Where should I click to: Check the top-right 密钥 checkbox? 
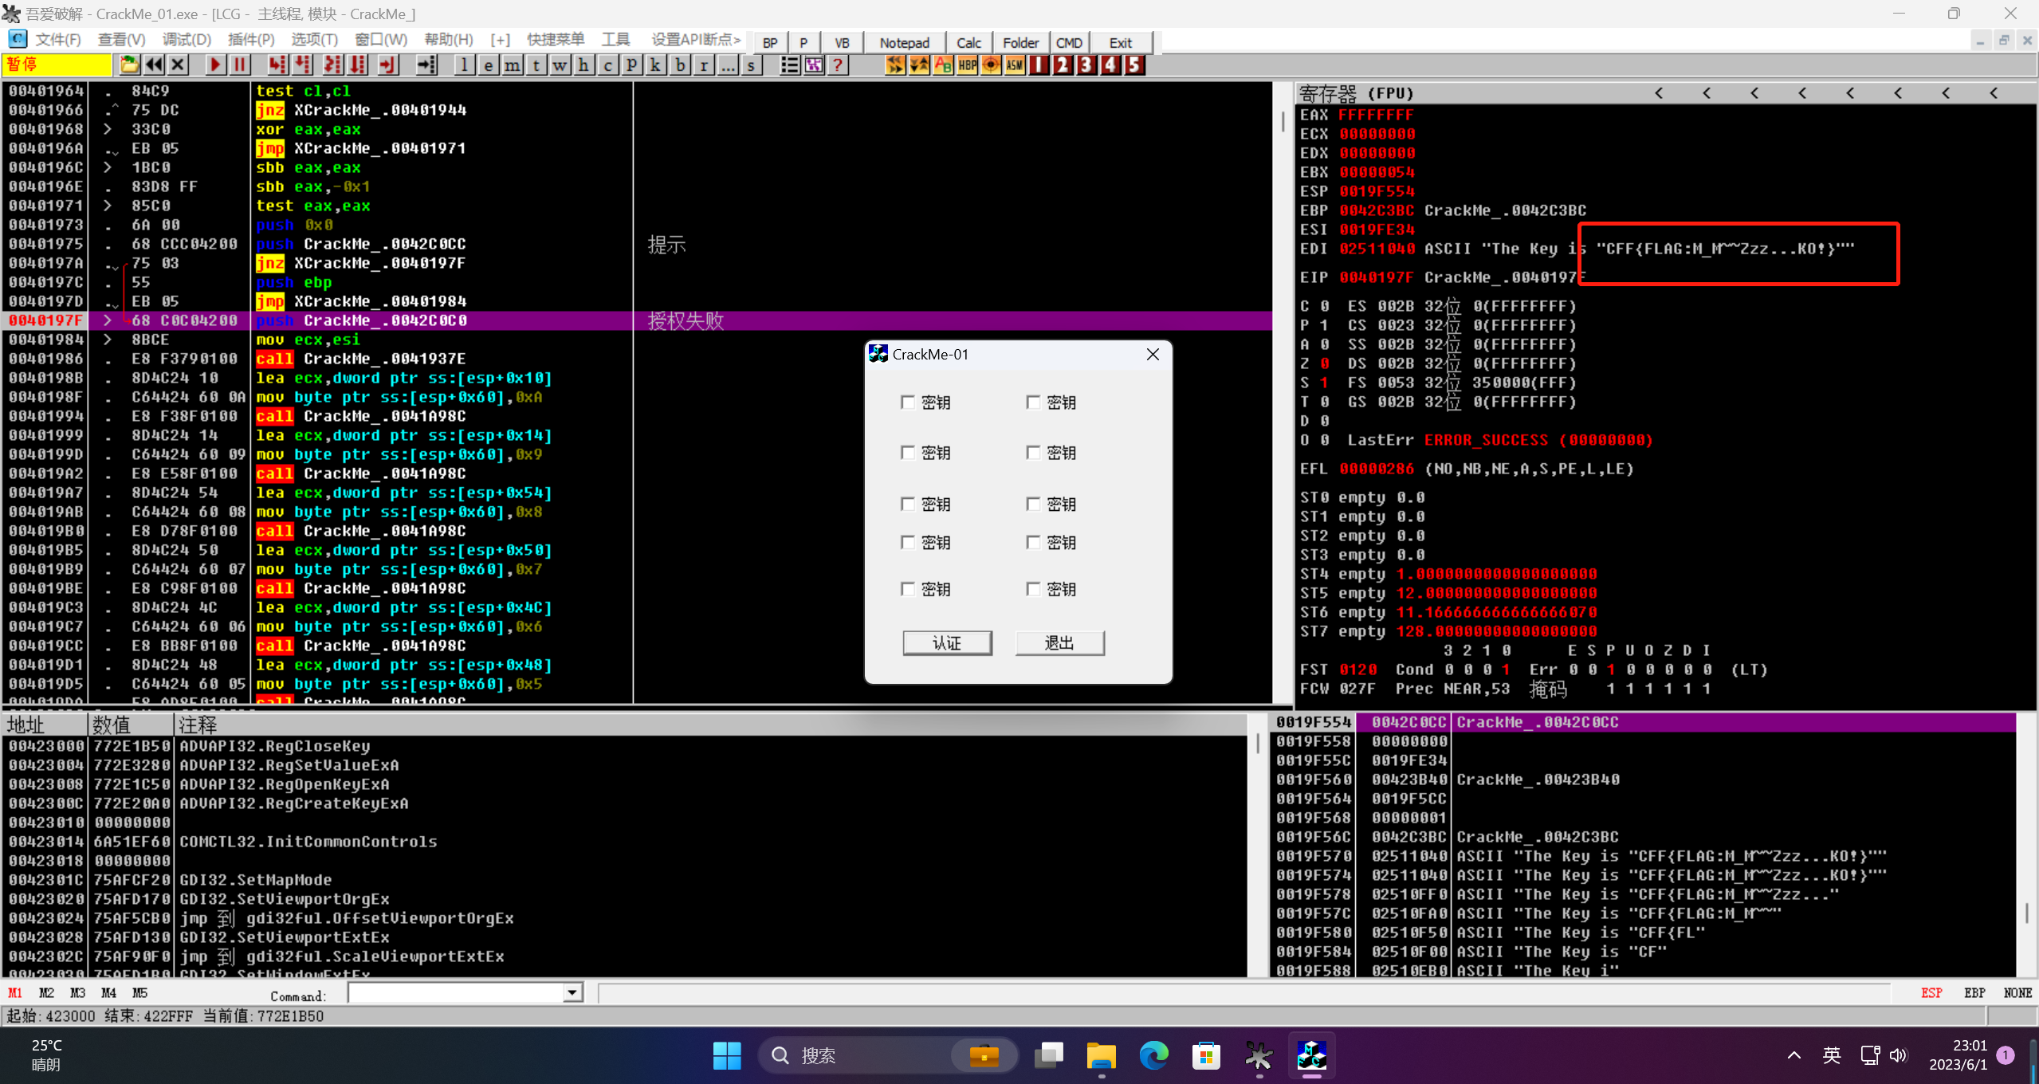point(1033,403)
